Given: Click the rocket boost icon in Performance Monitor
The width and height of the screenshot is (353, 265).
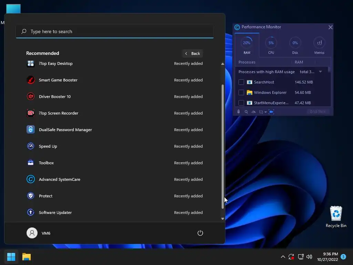Looking at the screenshot, I should click(x=239, y=112).
